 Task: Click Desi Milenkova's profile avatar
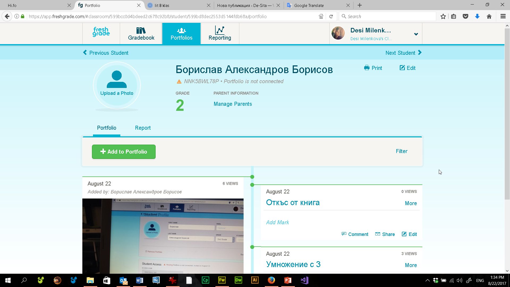click(338, 33)
